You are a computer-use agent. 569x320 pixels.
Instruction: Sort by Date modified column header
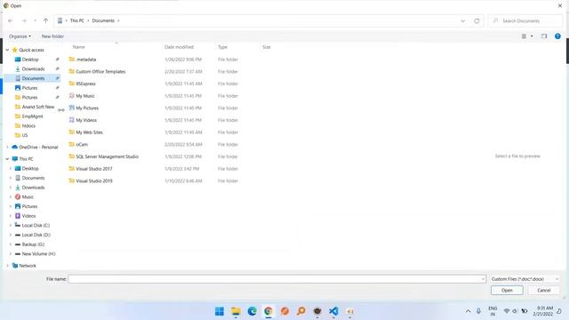pos(179,47)
